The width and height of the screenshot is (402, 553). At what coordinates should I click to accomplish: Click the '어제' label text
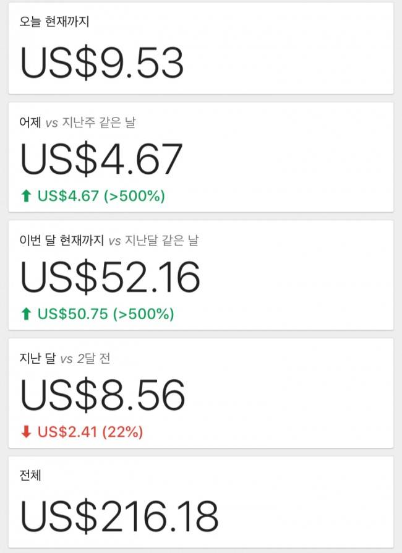pyautogui.click(x=30, y=122)
